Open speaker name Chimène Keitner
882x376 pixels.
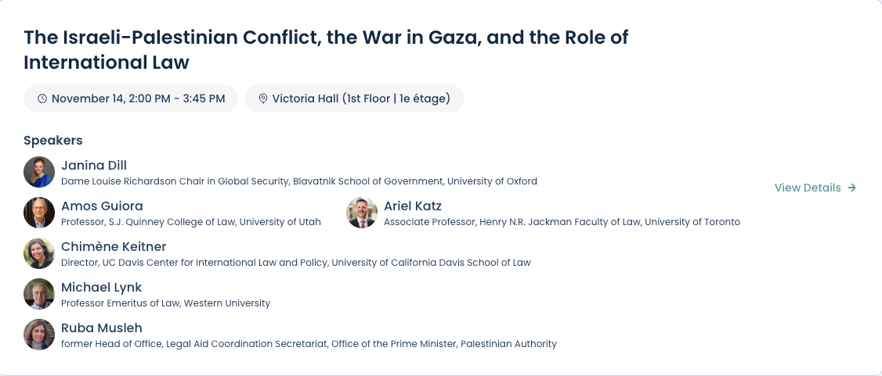114,246
